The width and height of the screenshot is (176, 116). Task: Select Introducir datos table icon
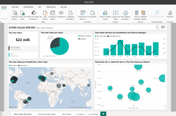52,13
